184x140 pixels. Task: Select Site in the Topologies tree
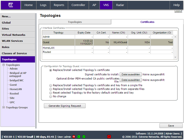pos(12,98)
